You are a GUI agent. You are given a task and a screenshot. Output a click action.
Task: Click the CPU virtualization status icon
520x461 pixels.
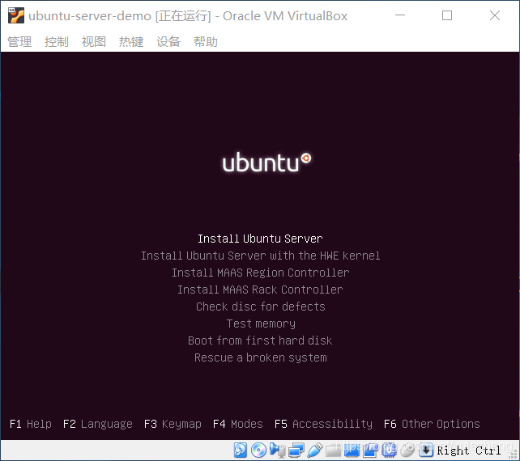coord(389,450)
